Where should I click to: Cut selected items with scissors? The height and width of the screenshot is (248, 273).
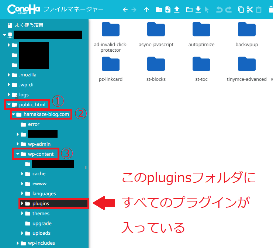point(250,10)
